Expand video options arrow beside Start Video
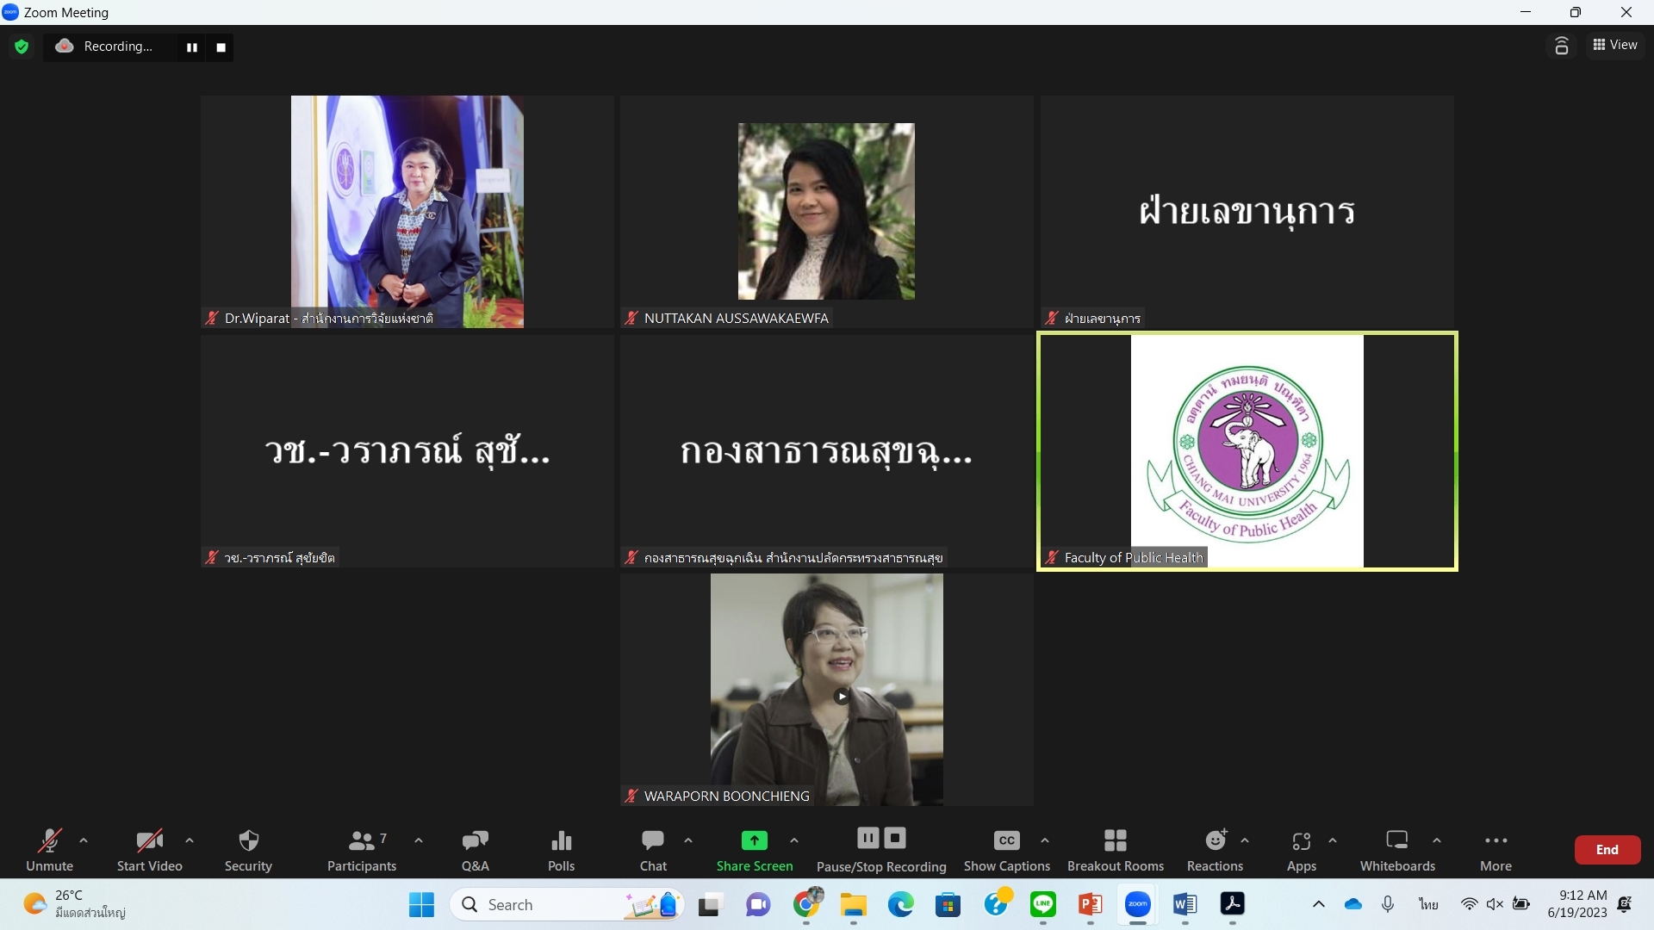 tap(190, 840)
